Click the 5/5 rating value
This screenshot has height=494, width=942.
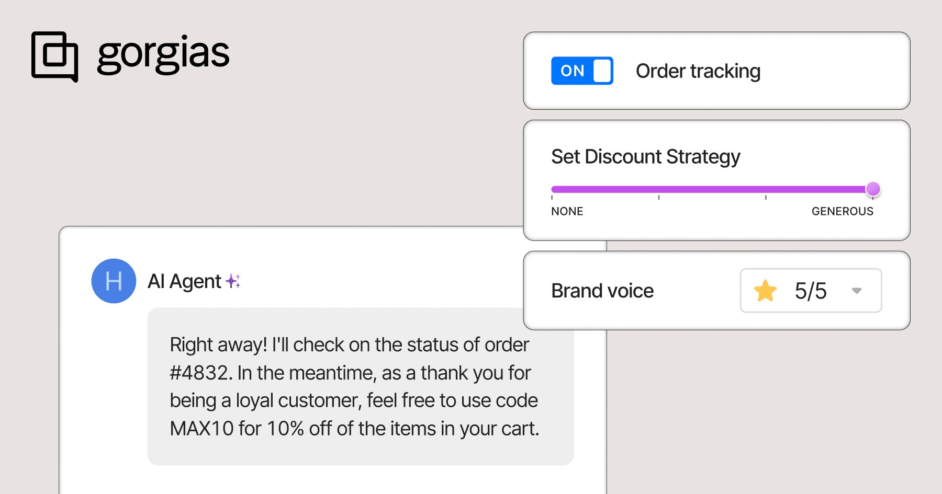810,291
